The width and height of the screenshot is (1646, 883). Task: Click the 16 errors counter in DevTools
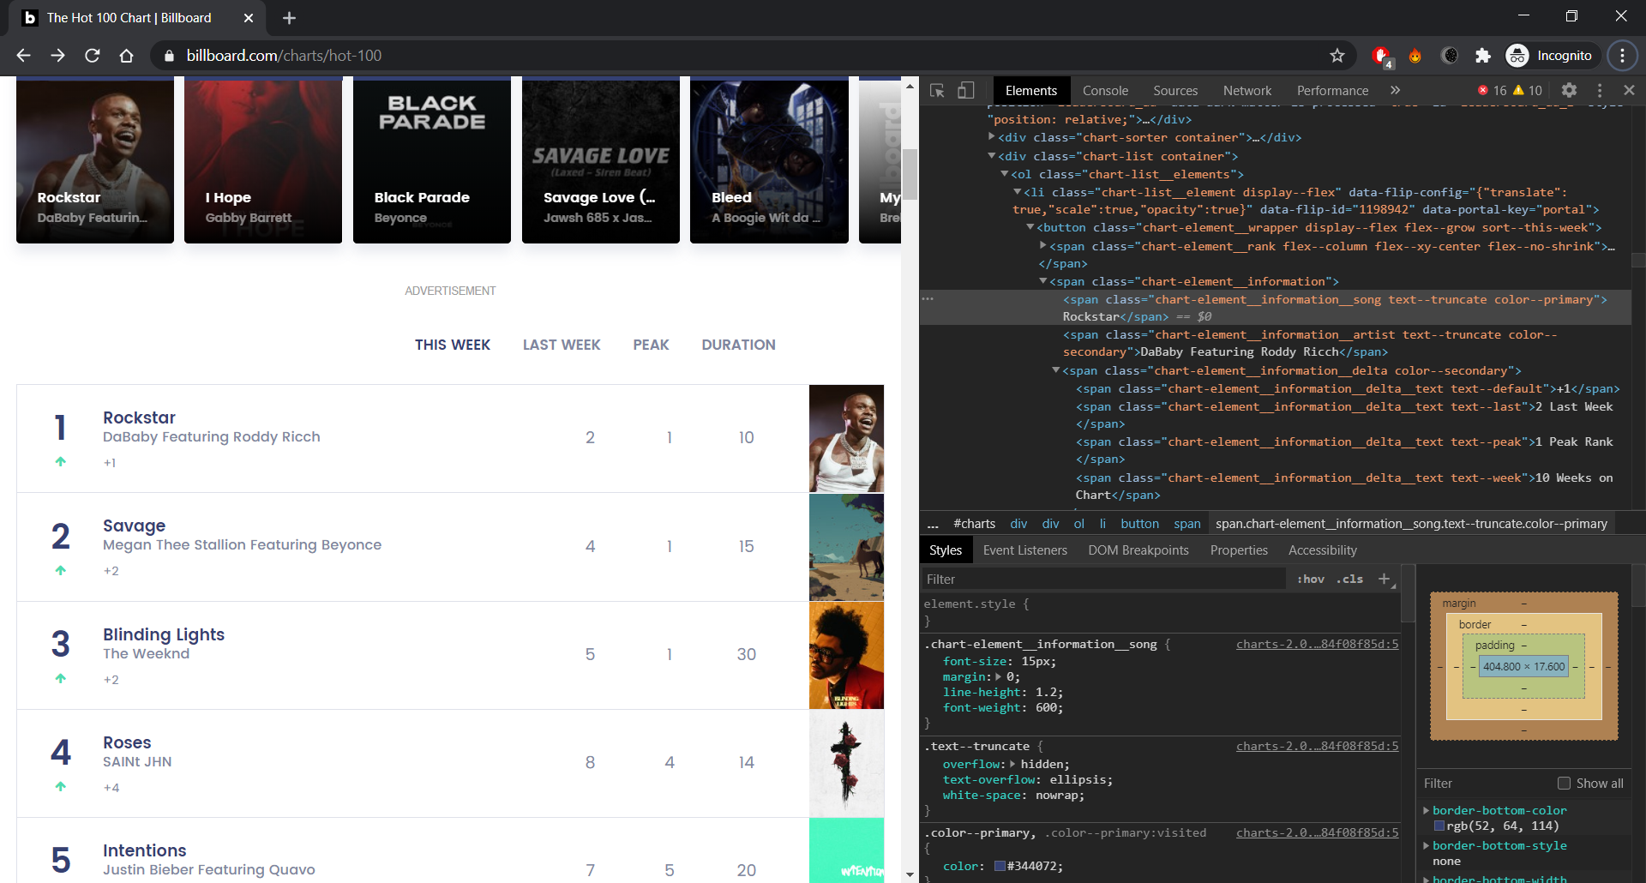(x=1493, y=90)
